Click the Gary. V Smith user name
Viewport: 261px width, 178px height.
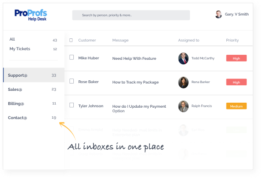click(237, 14)
